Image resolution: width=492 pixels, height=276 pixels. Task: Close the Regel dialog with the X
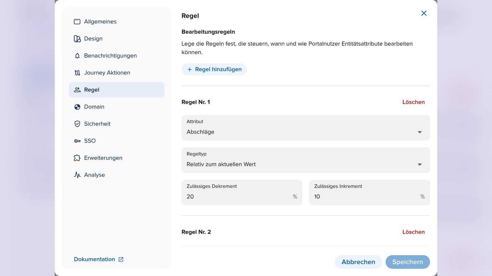click(424, 13)
